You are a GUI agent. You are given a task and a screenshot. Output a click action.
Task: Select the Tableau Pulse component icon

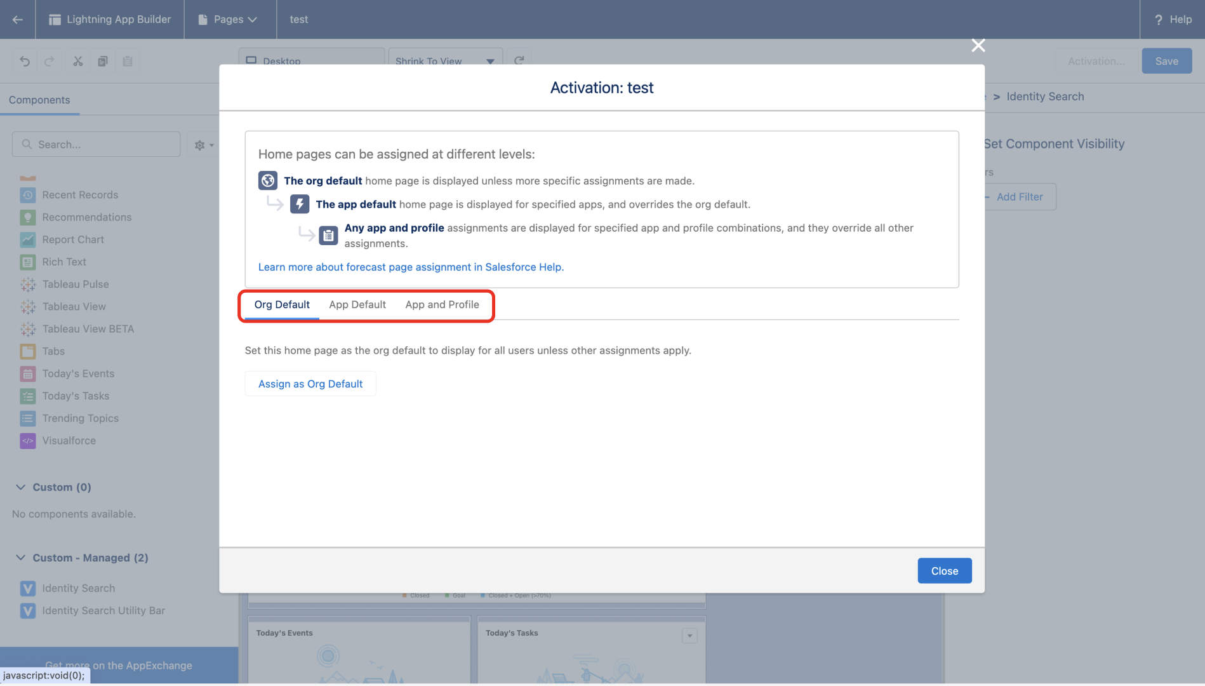pos(28,284)
